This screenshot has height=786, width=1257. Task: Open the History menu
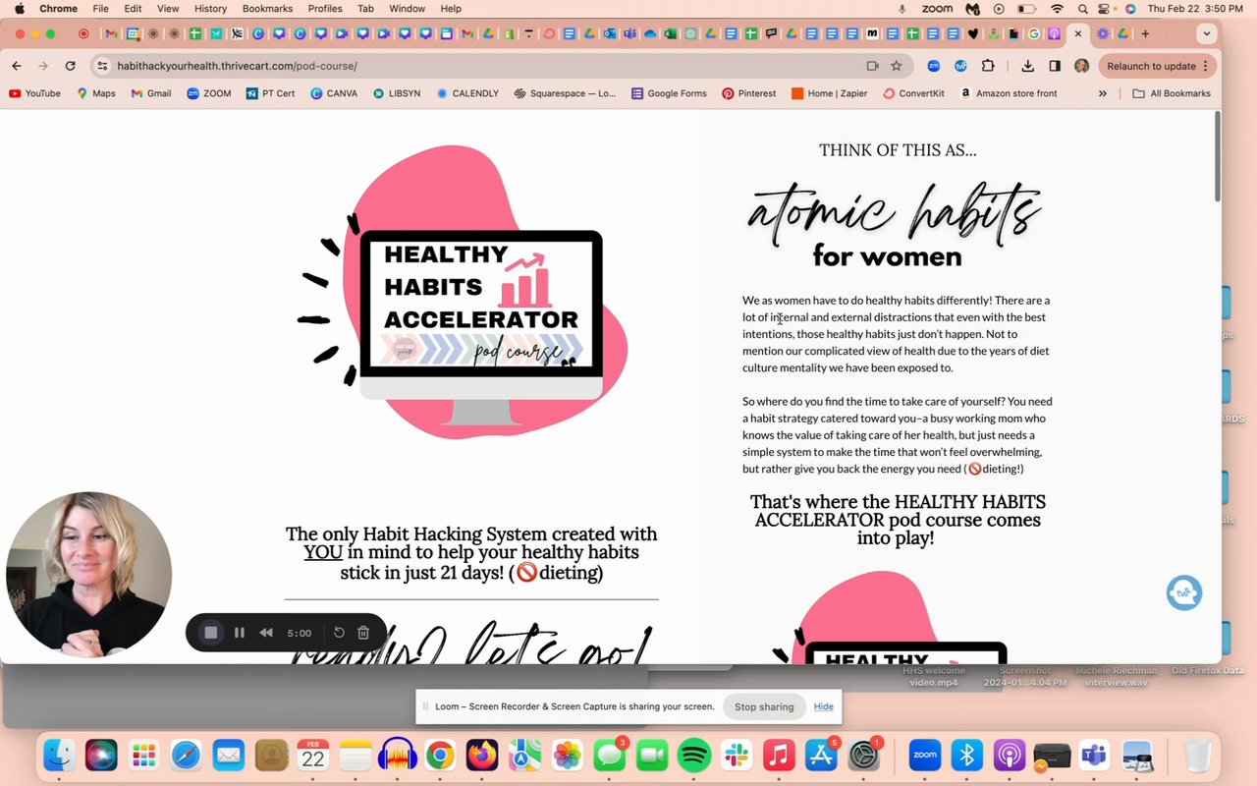click(x=210, y=9)
